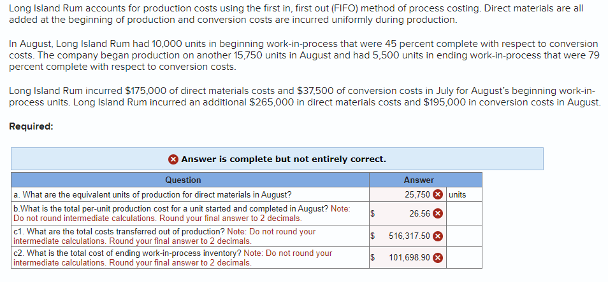608x282 pixels.
Task: Click the equivalent units question row a
Action: point(190,195)
